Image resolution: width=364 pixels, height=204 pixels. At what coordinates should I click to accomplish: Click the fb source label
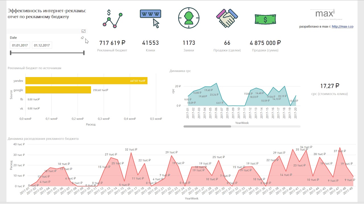pos(22,99)
